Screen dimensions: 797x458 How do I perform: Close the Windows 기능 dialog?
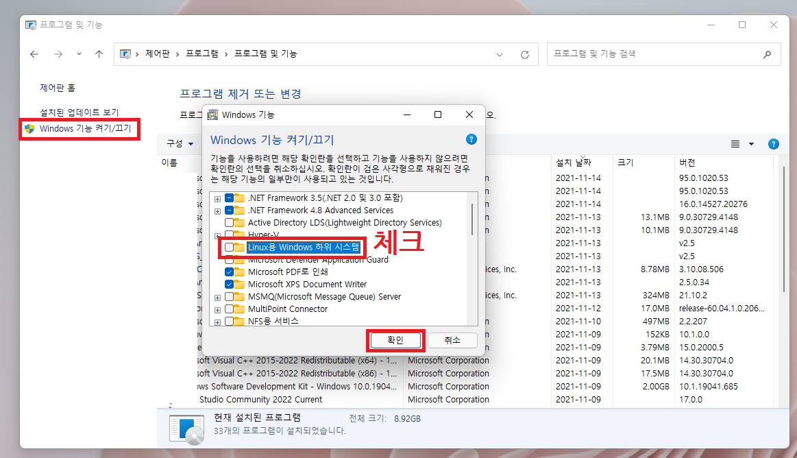469,115
